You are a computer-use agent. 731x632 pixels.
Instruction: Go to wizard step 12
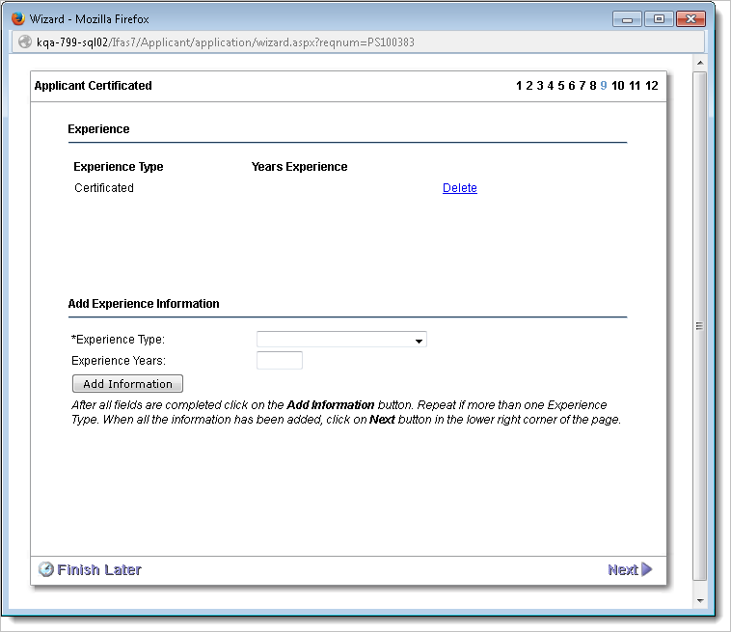click(x=652, y=86)
